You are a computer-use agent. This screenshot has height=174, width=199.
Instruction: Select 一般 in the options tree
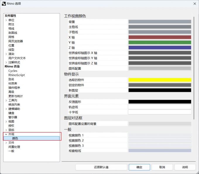(x=11, y=151)
